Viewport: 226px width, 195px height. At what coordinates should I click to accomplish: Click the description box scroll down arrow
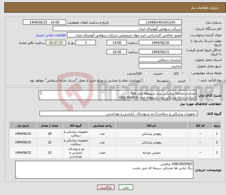tap(41, 94)
